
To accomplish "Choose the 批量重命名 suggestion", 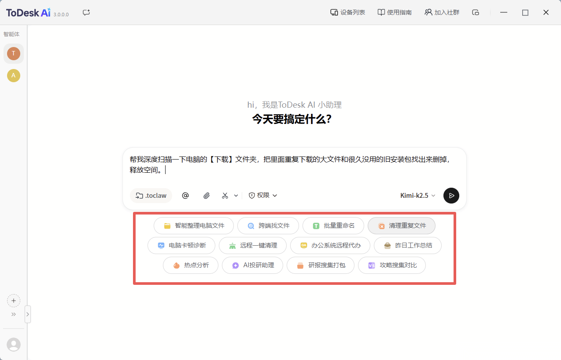I will pyautogui.click(x=333, y=225).
